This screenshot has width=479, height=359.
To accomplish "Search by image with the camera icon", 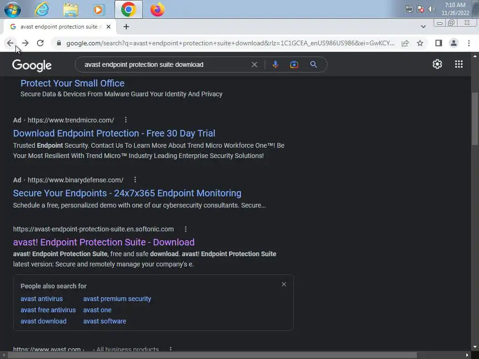I will coord(294,65).
